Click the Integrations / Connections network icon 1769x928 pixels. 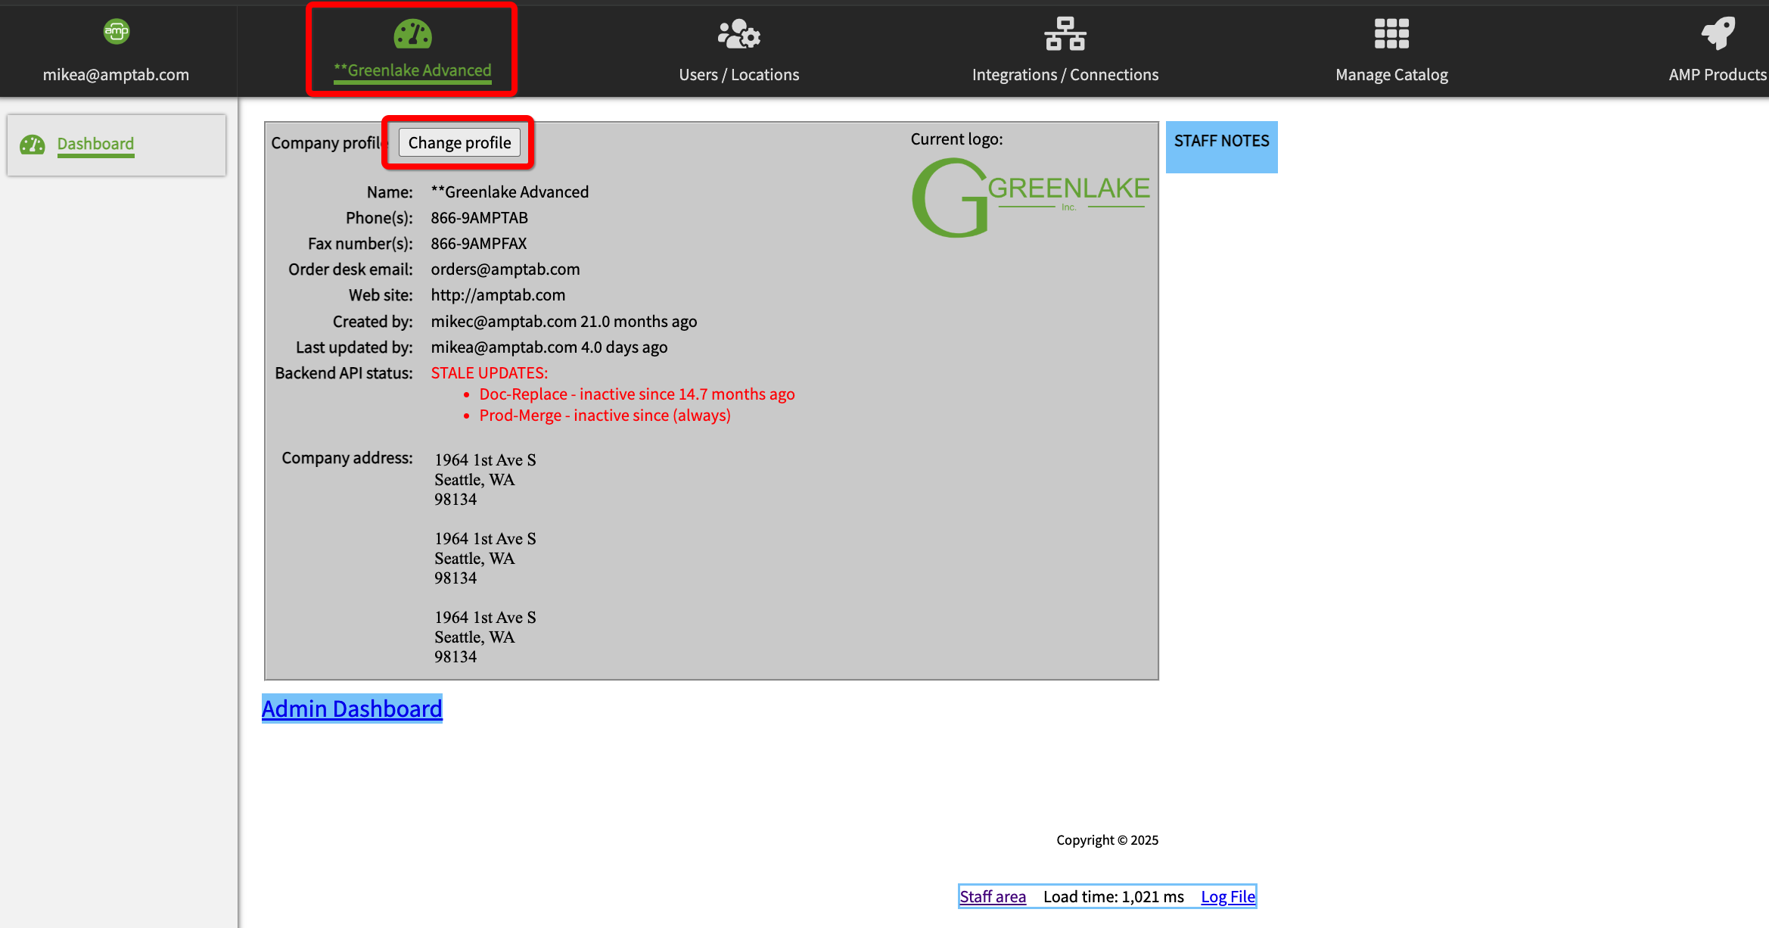tap(1065, 34)
